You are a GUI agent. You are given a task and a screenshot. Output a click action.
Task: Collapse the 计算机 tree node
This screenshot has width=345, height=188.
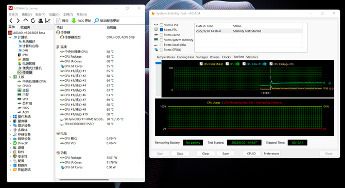pyautogui.click(x=10, y=37)
